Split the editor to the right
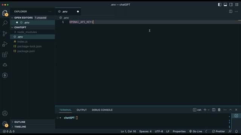Viewport: 241px width, 135px height. point(231,12)
